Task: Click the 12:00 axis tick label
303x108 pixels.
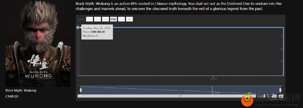Action: (213, 79)
